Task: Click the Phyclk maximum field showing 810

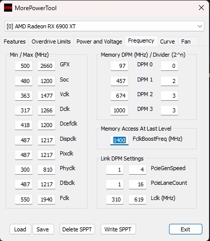Action: point(47,170)
